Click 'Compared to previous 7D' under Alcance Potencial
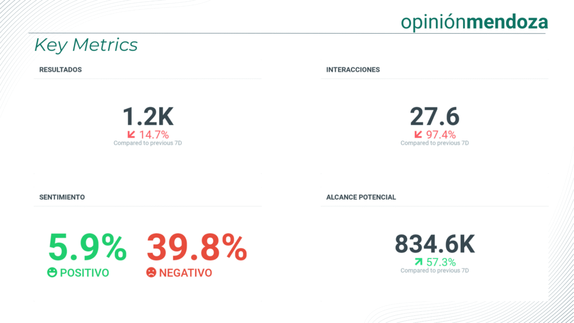Image resolution: width=574 pixels, height=323 pixels. pos(434,271)
